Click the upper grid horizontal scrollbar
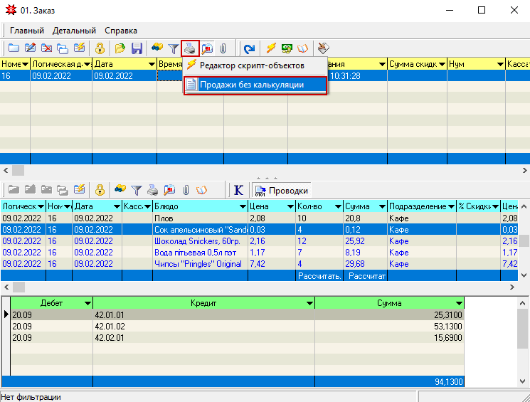The height and width of the screenshot is (402, 530). click(x=265, y=171)
